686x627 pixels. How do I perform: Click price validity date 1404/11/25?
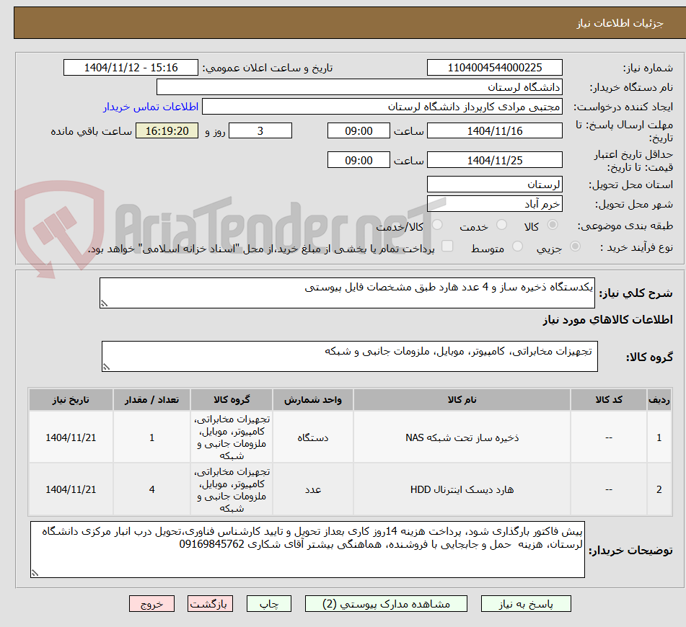(x=494, y=160)
